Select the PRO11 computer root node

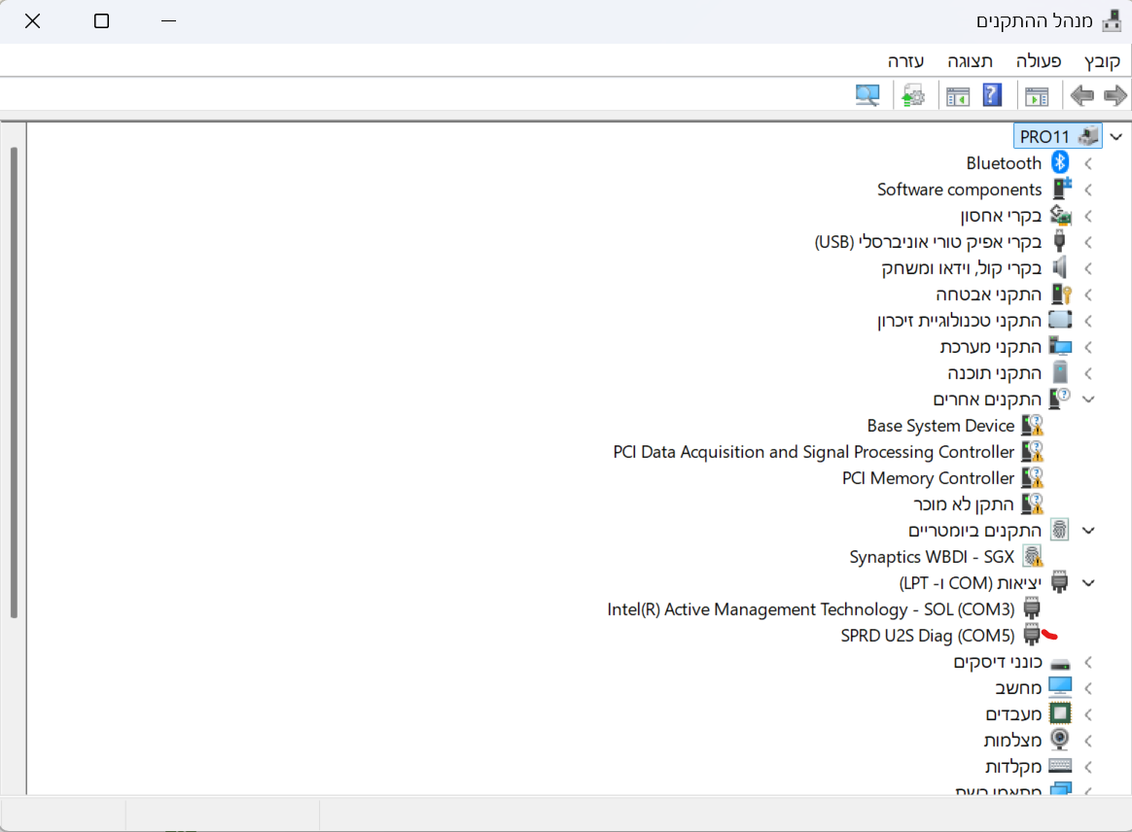1057,136
